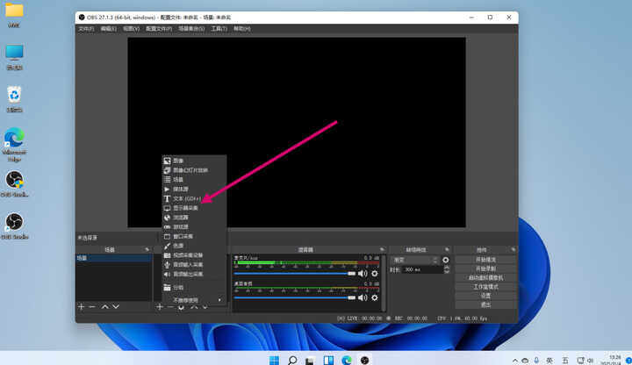
Task: Click the 时长 duration 300 ms field
Action: 422,269
